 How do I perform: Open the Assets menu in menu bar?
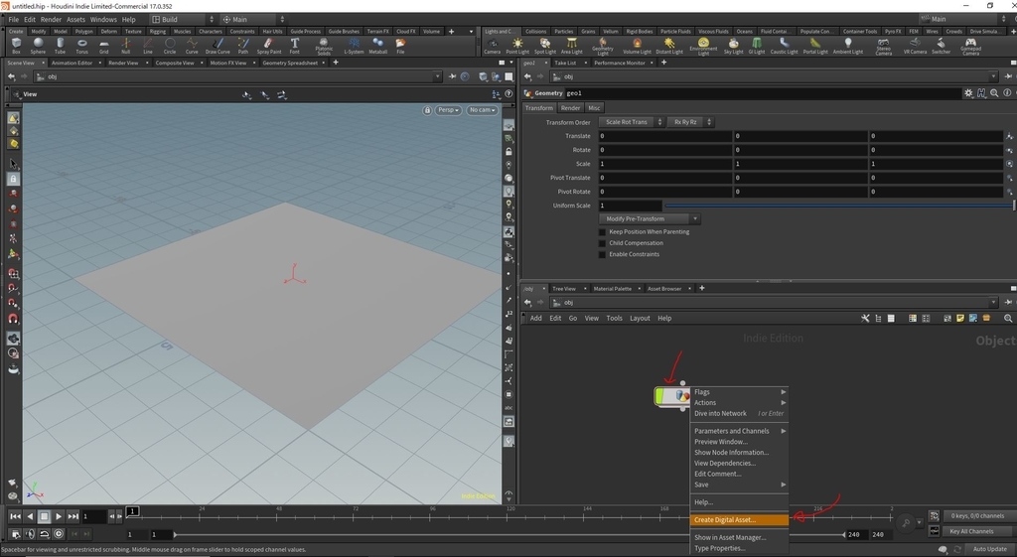(75, 20)
